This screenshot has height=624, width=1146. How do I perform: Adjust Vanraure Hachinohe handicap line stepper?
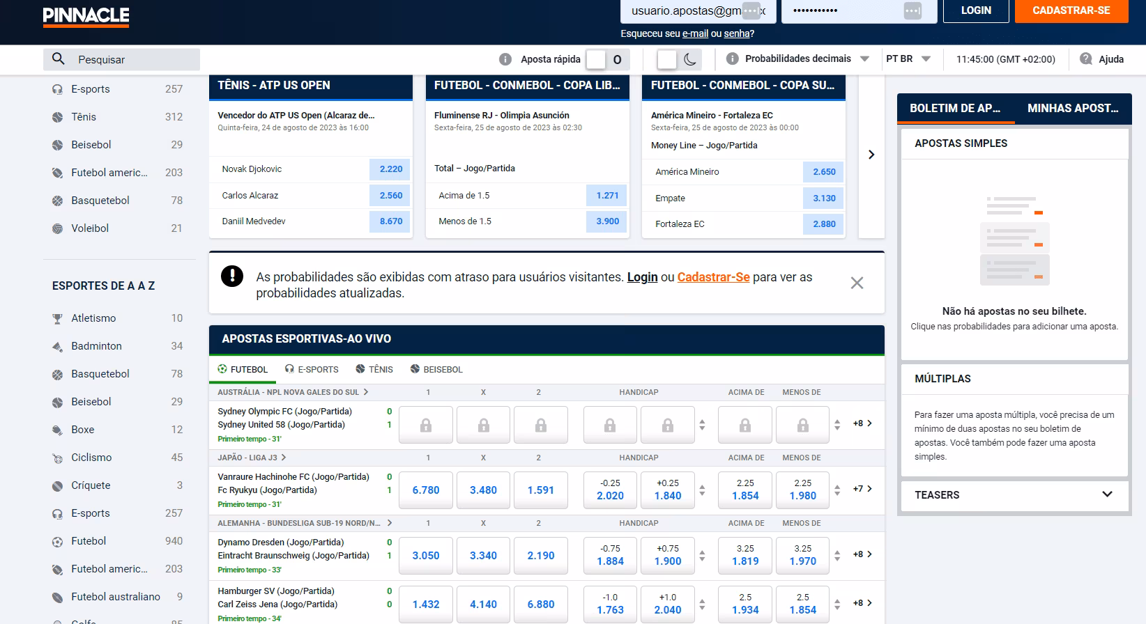702,489
